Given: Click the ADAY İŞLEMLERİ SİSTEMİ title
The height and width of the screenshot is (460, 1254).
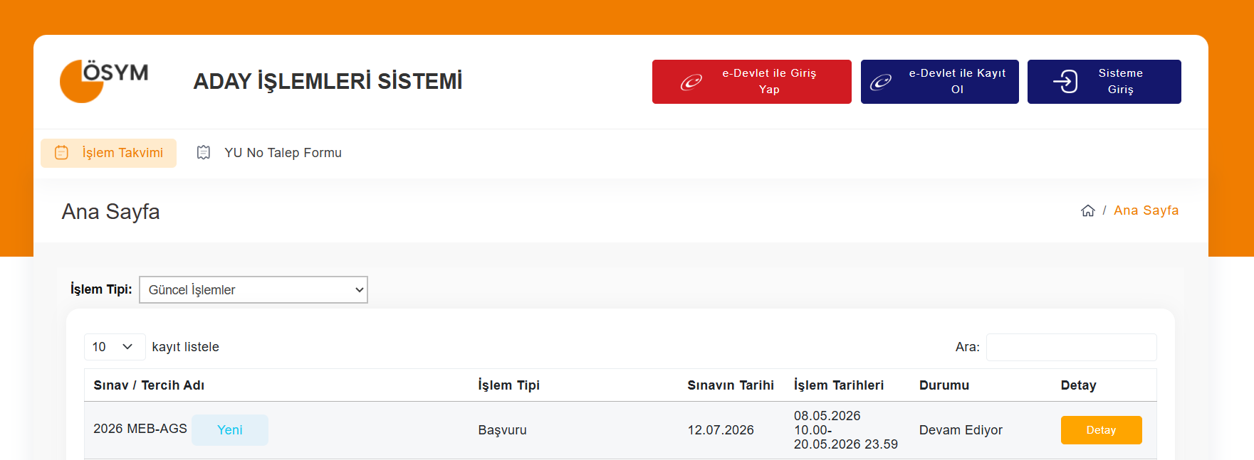Looking at the screenshot, I should click(328, 81).
